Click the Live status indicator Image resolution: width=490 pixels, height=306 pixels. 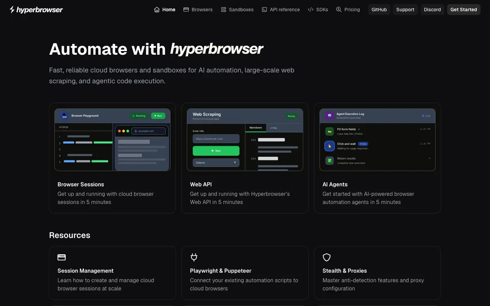(x=426, y=116)
